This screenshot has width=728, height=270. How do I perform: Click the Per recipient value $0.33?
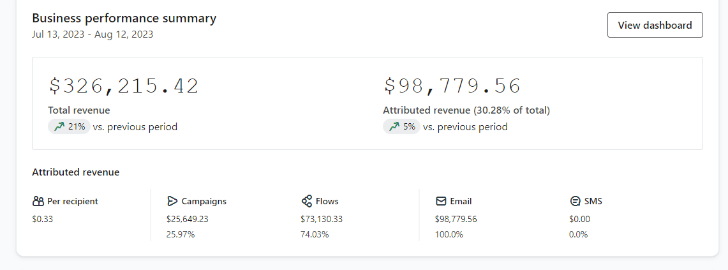(41, 219)
